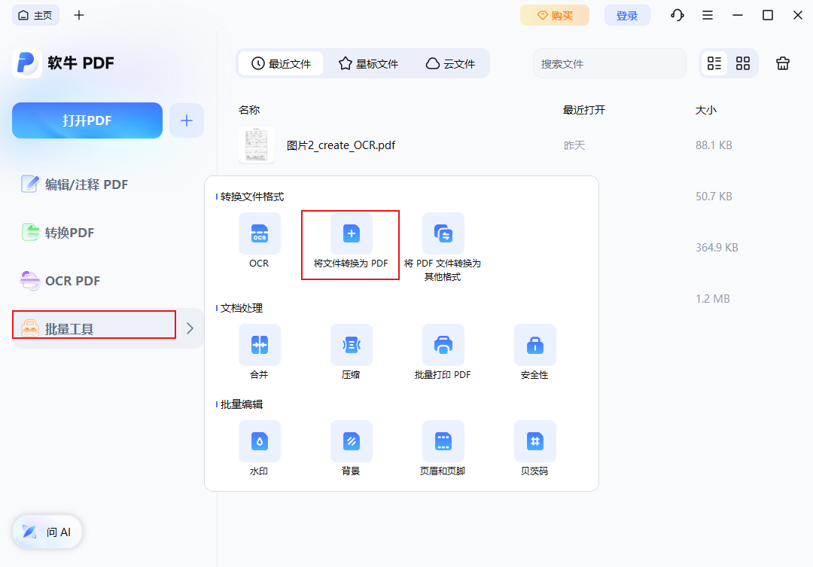Click the plus button beside 打开PDF
This screenshot has height=567, width=813.
tap(187, 120)
